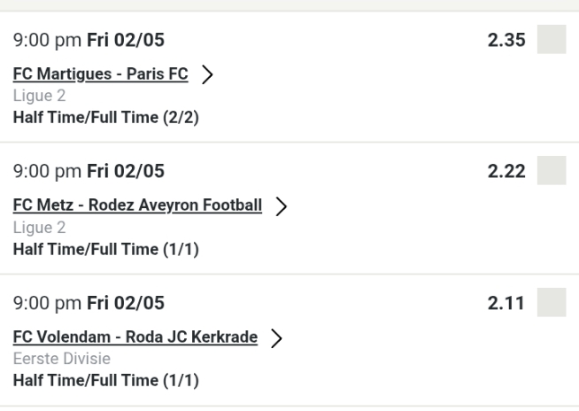Select the checkbox beside 2.22 odds

coord(552,170)
